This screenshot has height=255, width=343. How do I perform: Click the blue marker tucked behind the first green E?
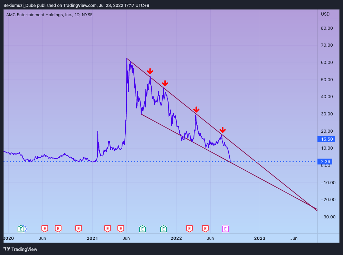pos(25,229)
